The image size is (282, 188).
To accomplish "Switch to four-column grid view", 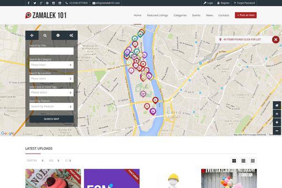I will [x=253, y=161].
